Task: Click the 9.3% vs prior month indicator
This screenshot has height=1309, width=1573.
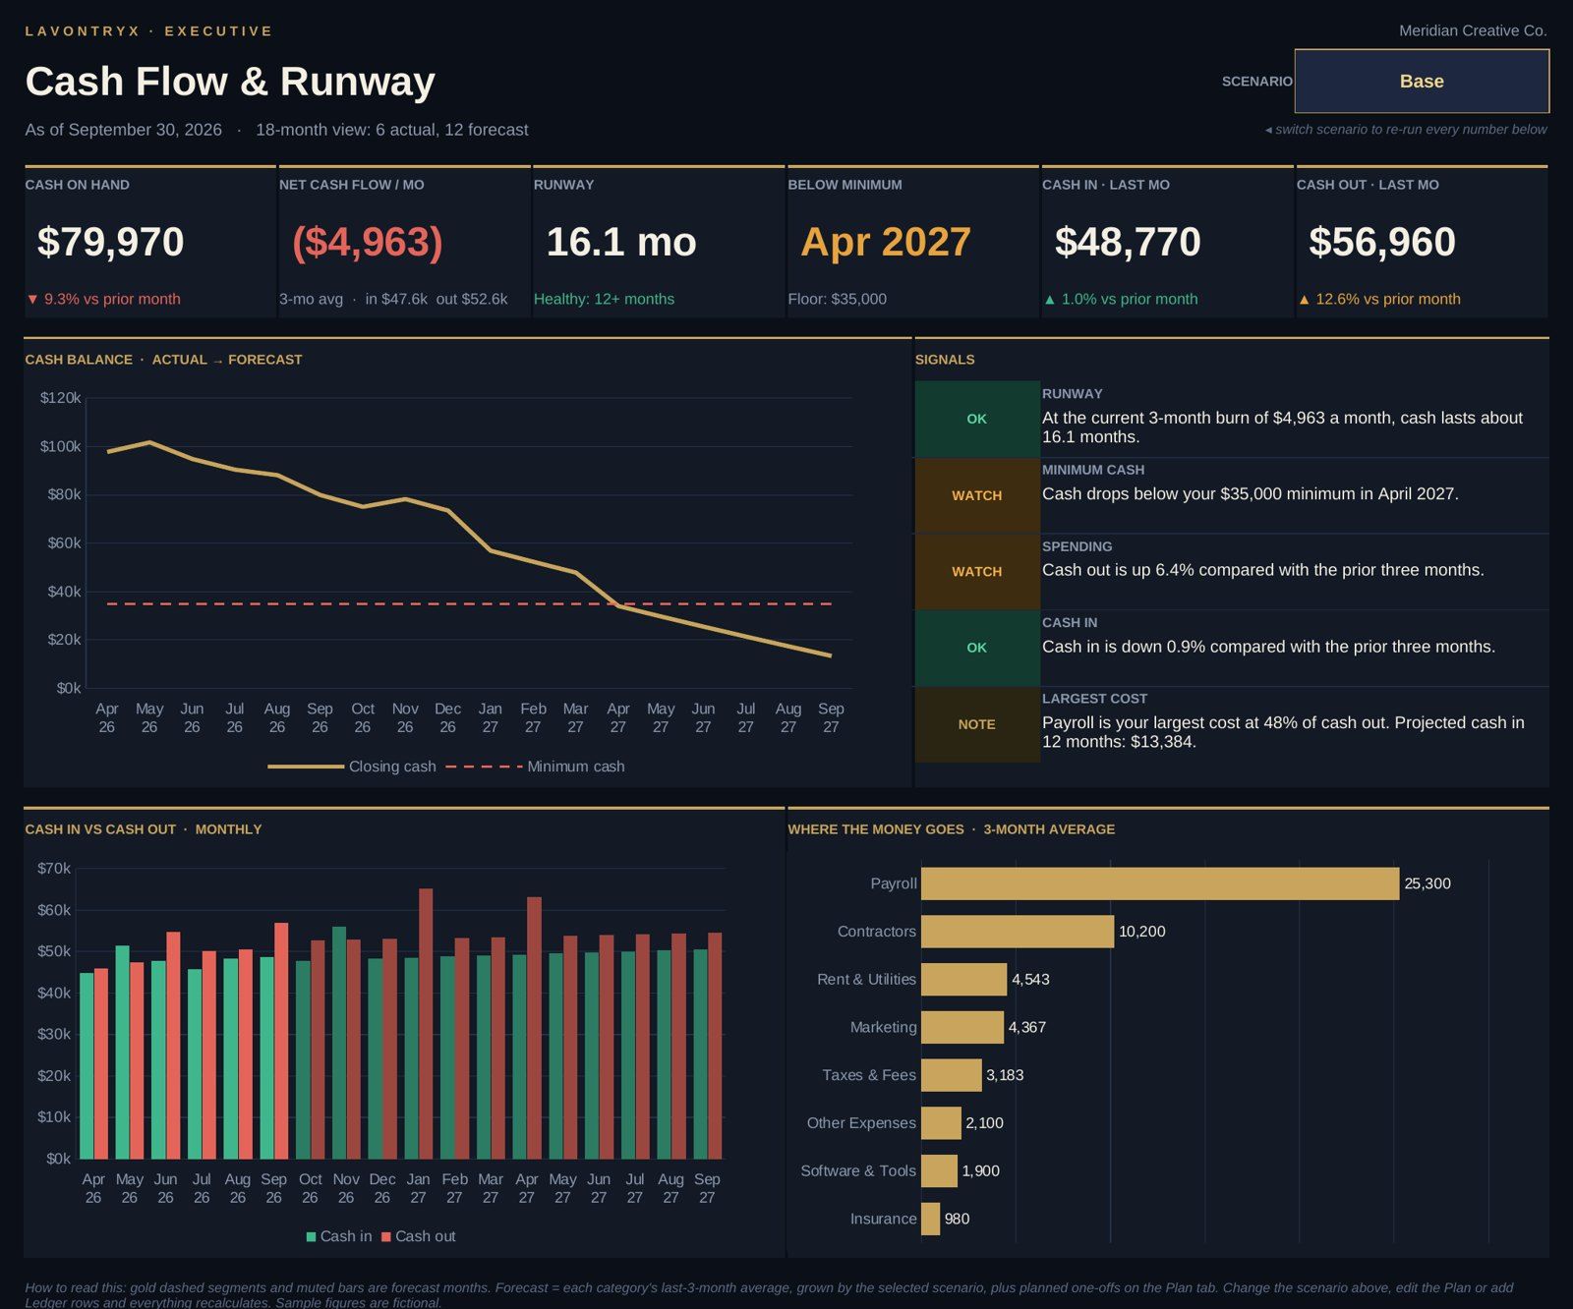Action: (x=103, y=299)
